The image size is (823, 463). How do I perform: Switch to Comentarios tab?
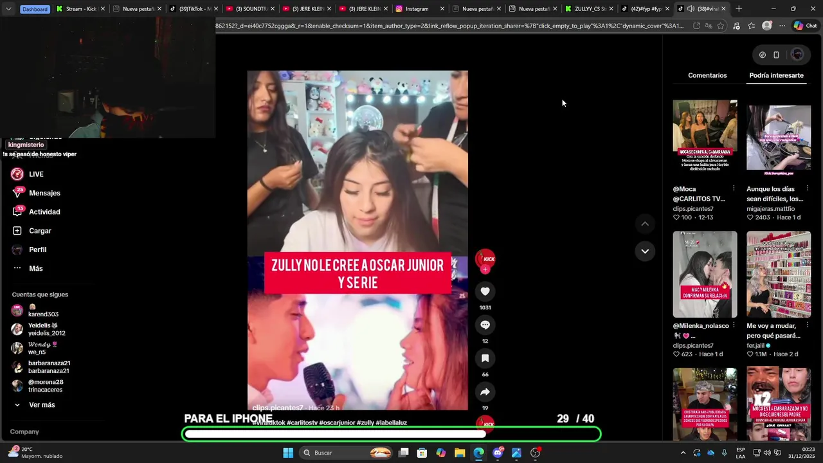coord(707,75)
